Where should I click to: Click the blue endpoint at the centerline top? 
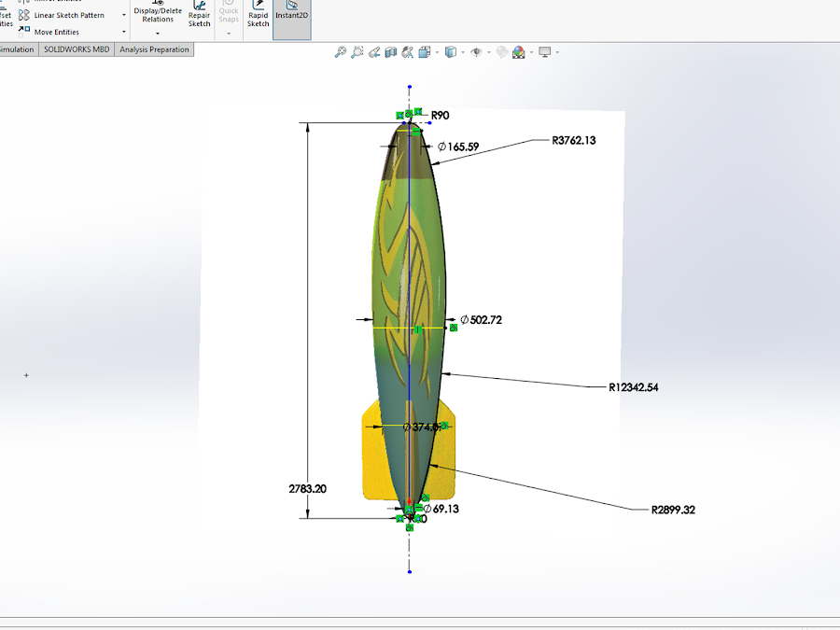click(x=410, y=86)
